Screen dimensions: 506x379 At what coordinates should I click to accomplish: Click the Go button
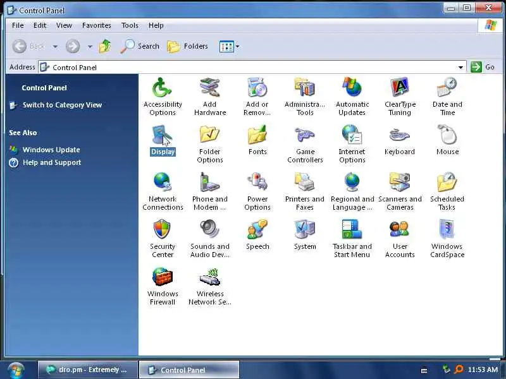tap(483, 67)
